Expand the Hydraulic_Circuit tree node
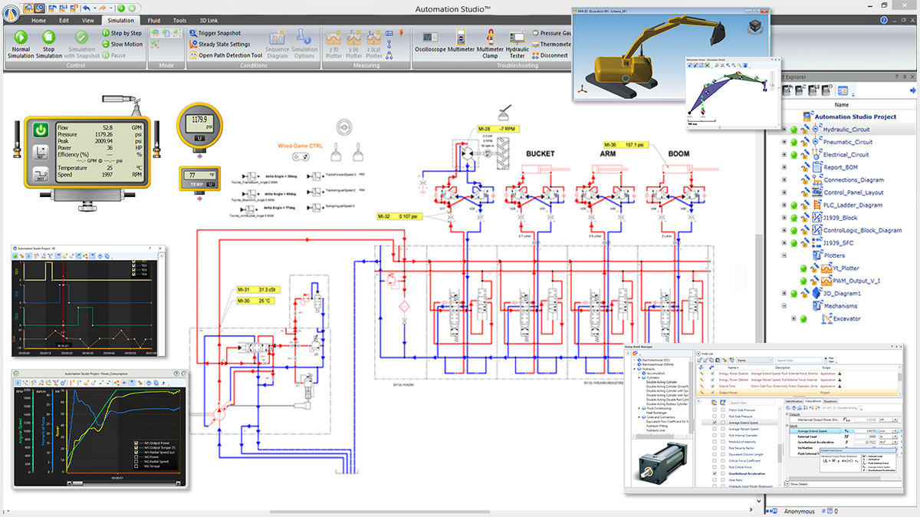The height and width of the screenshot is (517, 920). tap(784, 130)
